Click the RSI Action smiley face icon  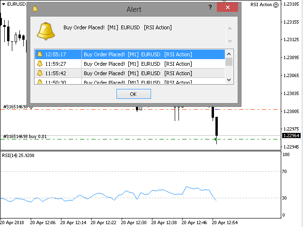(276, 5)
